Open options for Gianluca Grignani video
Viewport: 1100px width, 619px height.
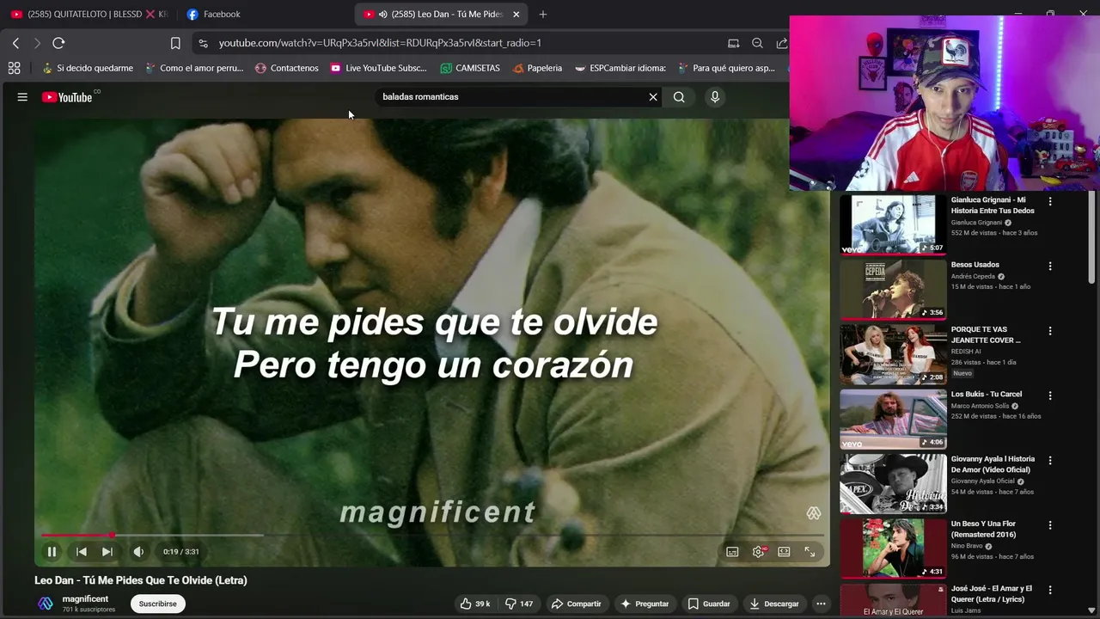point(1049,201)
